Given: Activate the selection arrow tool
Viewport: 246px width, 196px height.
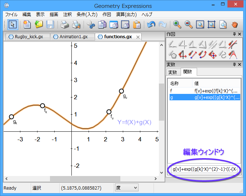Looking at the screenshot, I should click(x=12, y=25).
